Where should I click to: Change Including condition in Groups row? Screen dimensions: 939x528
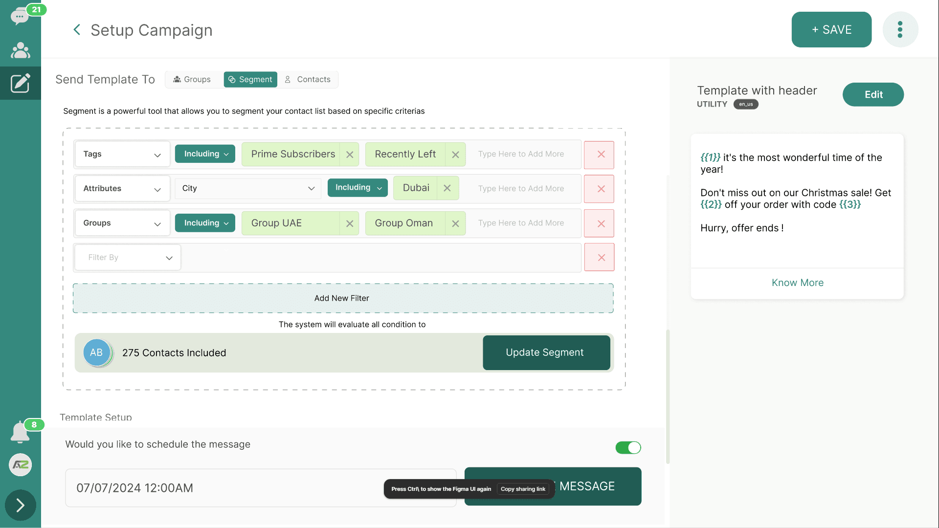[x=205, y=223]
